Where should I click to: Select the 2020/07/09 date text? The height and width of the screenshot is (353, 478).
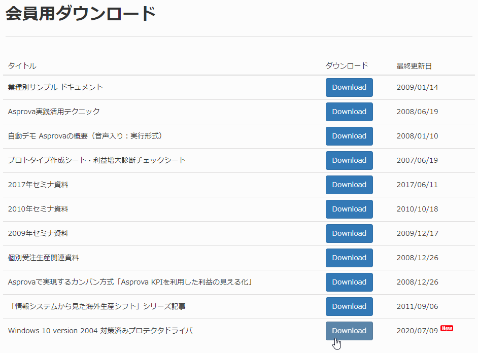pyautogui.click(x=417, y=331)
